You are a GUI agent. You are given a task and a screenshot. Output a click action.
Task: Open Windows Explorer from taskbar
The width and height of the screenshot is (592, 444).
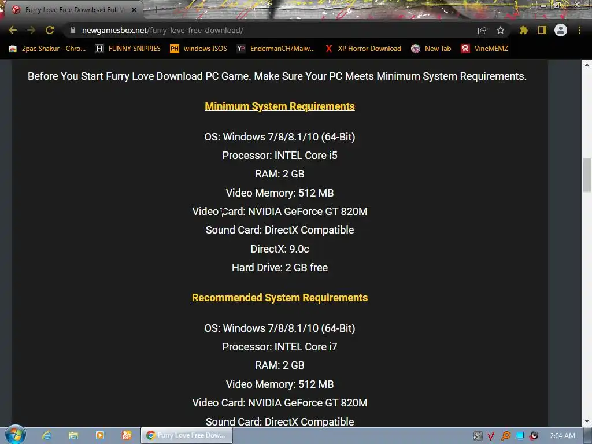[x=73, y=435]
